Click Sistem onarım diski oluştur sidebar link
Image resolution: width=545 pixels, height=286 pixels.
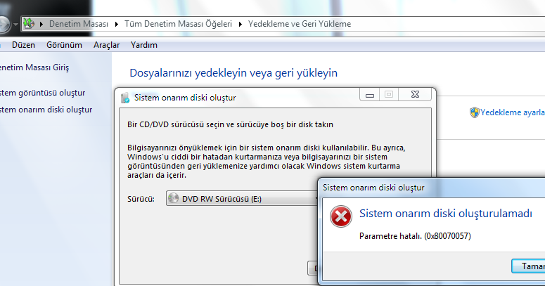pos(46,110)
